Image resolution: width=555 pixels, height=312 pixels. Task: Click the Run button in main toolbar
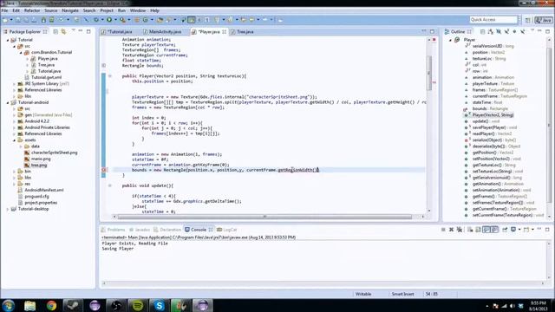point(109,20)
